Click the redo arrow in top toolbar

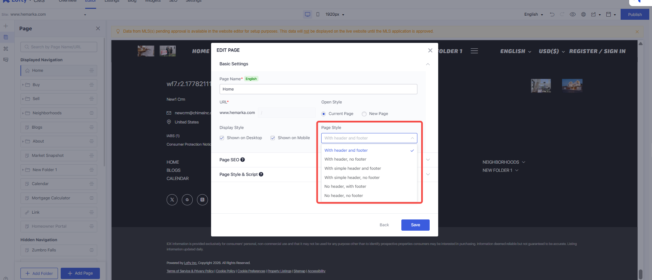(562, 14)
